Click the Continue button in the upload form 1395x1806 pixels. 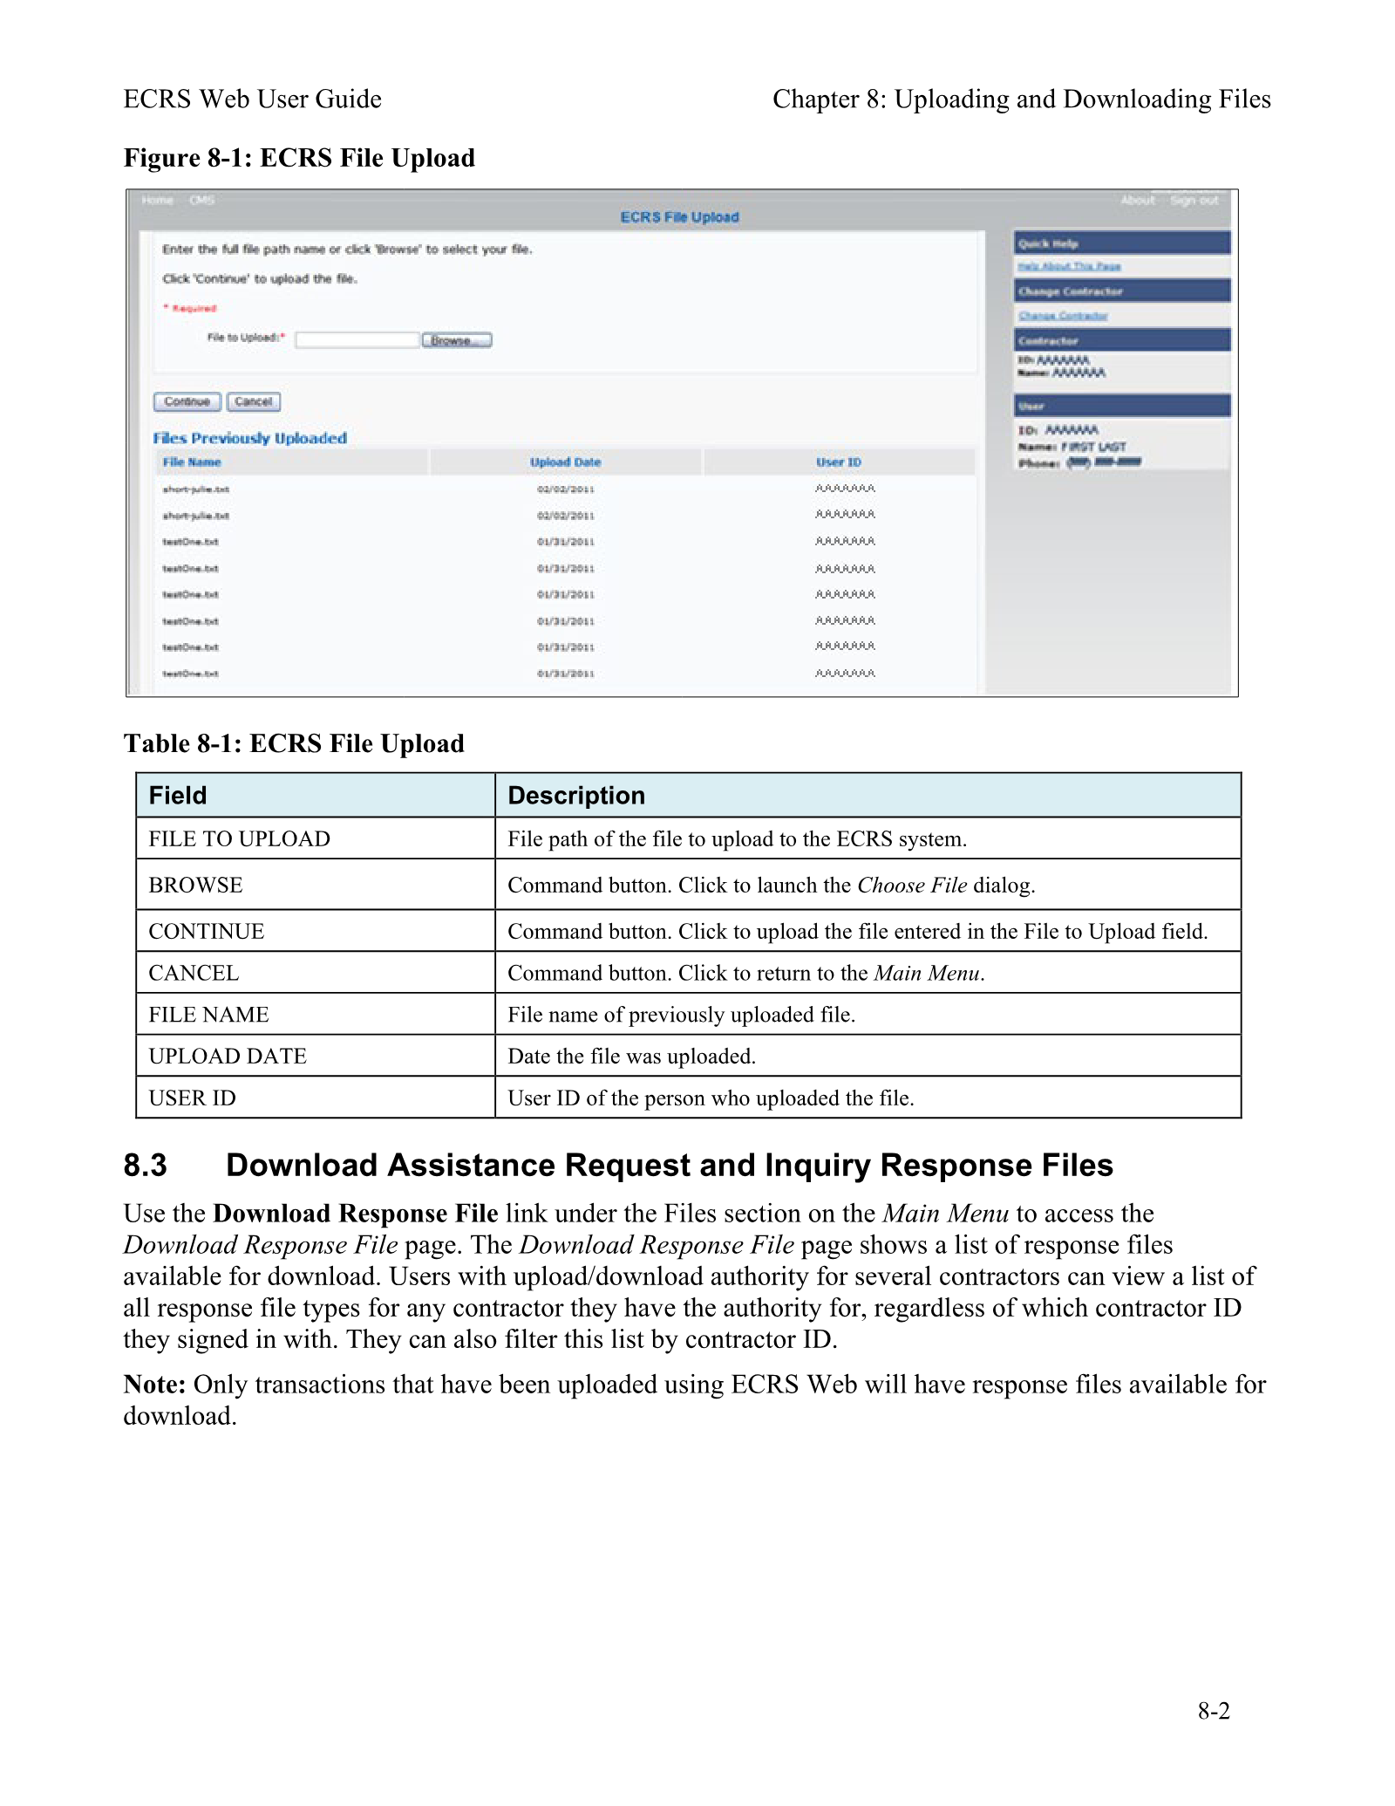pos(187,402)
